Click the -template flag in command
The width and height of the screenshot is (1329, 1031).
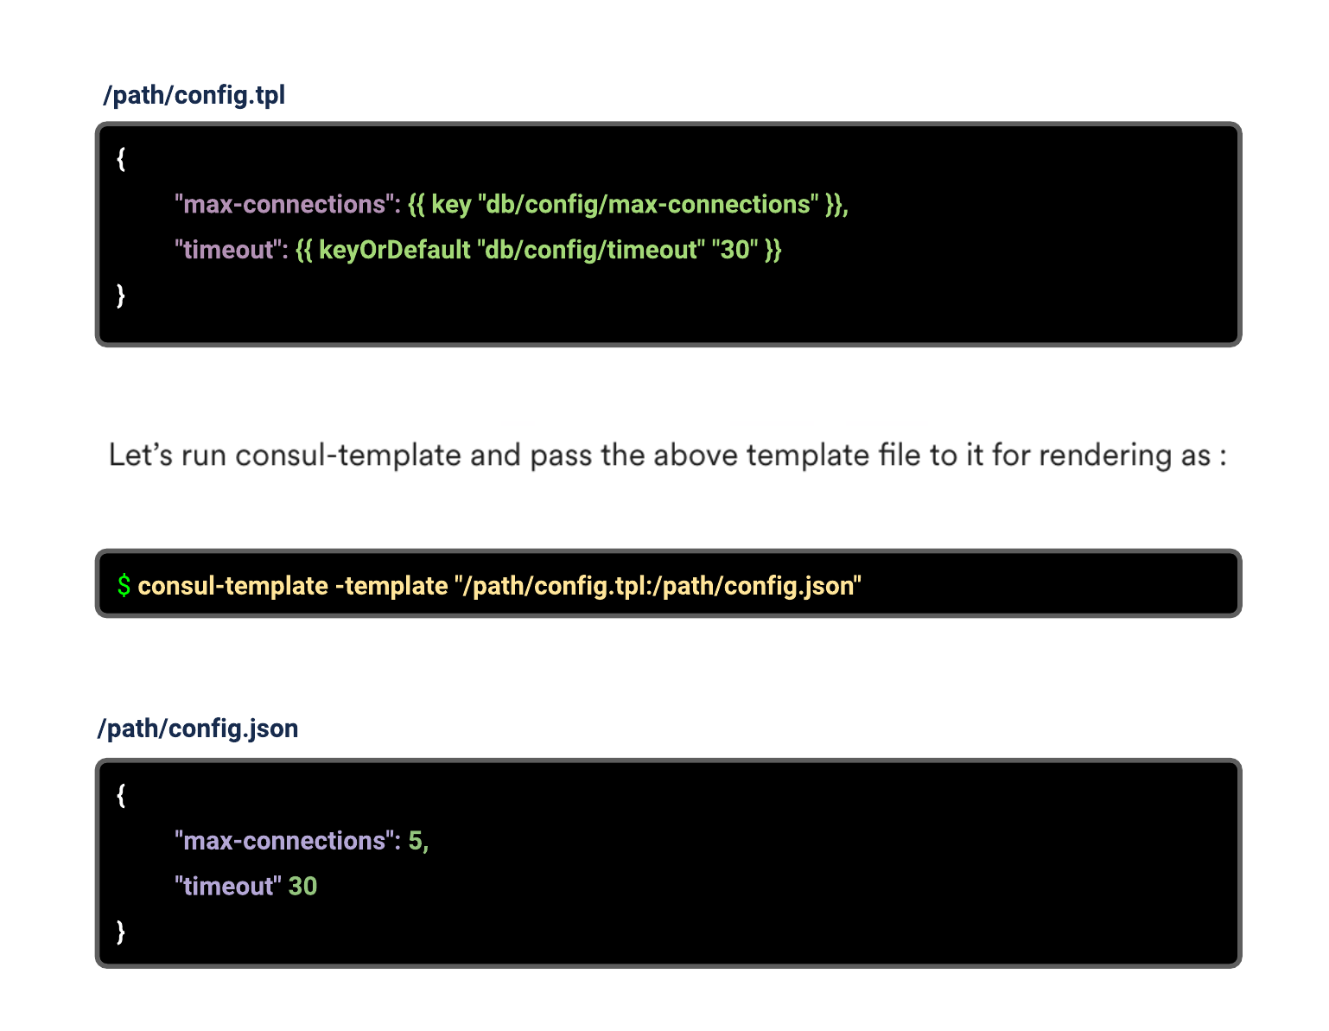pyautogui.click(x=391, y=586)
